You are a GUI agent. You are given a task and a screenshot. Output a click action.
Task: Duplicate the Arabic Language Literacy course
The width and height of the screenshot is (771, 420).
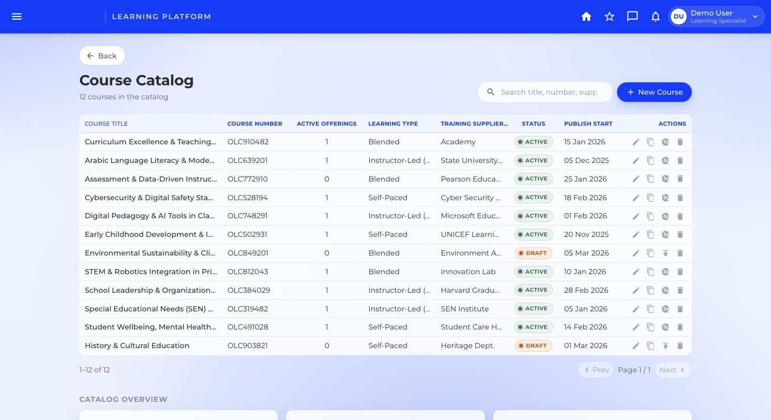point(651,160)
